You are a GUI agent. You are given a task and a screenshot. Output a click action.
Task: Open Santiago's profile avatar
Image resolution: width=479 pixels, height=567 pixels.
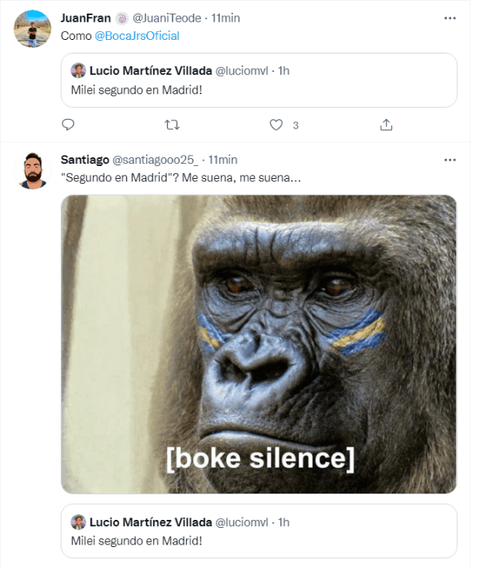click(x=33, y=170)
